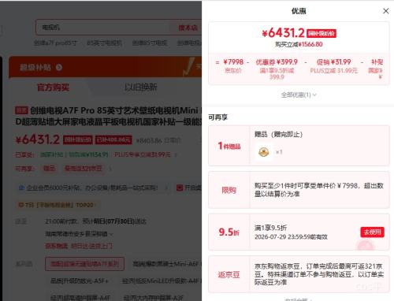Click the 促销 ¥31.99 breakdown item
Image resolution: width=394 pixels, height=301 pixels.
333,65
